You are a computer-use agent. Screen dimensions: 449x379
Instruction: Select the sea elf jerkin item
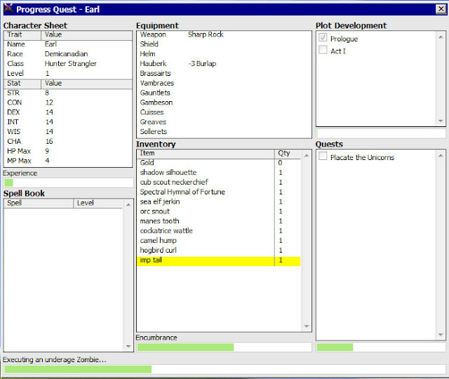[x=219, y=201]
